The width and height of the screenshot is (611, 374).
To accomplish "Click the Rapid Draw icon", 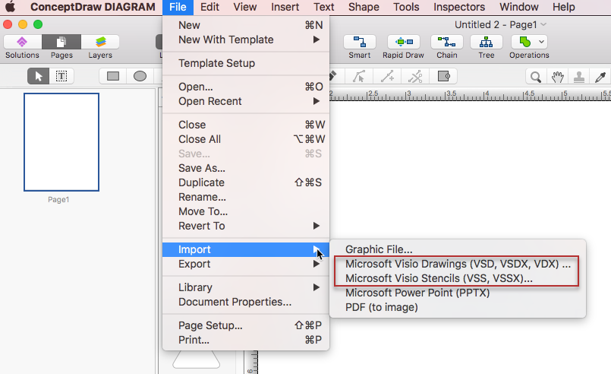I will pos(403,42).
